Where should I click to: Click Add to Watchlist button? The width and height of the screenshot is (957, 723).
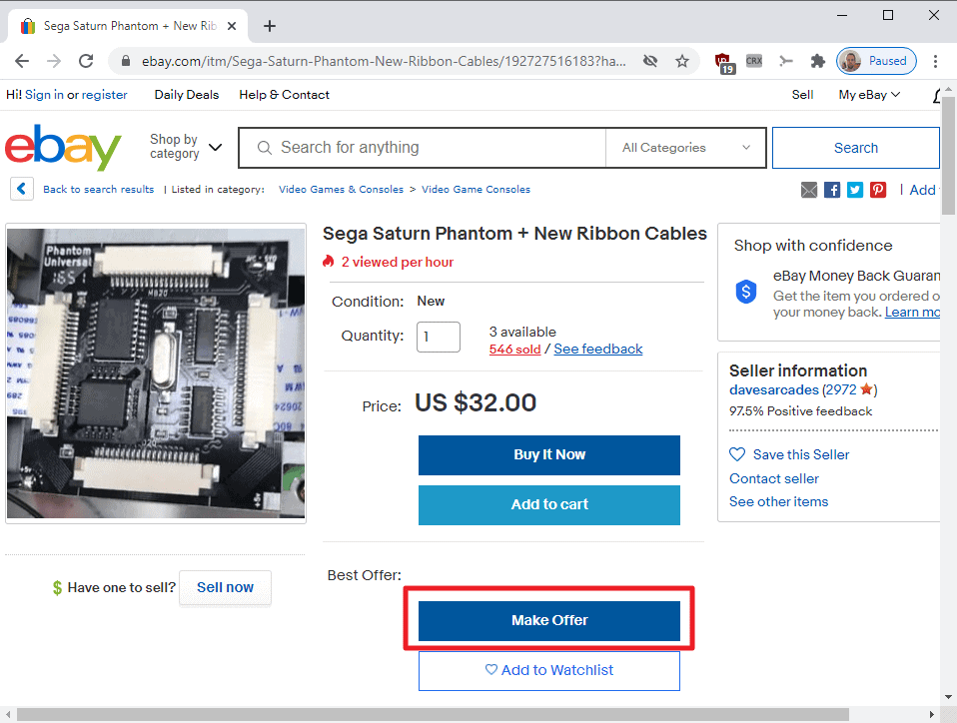point(549,670)
